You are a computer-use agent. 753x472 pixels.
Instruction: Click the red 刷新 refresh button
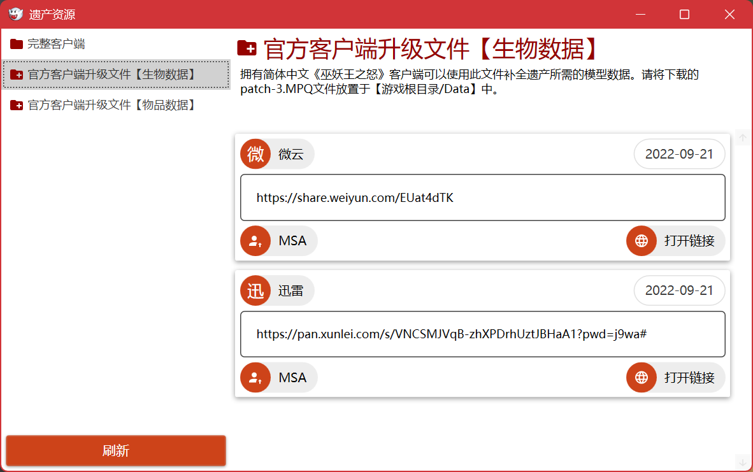116,450
